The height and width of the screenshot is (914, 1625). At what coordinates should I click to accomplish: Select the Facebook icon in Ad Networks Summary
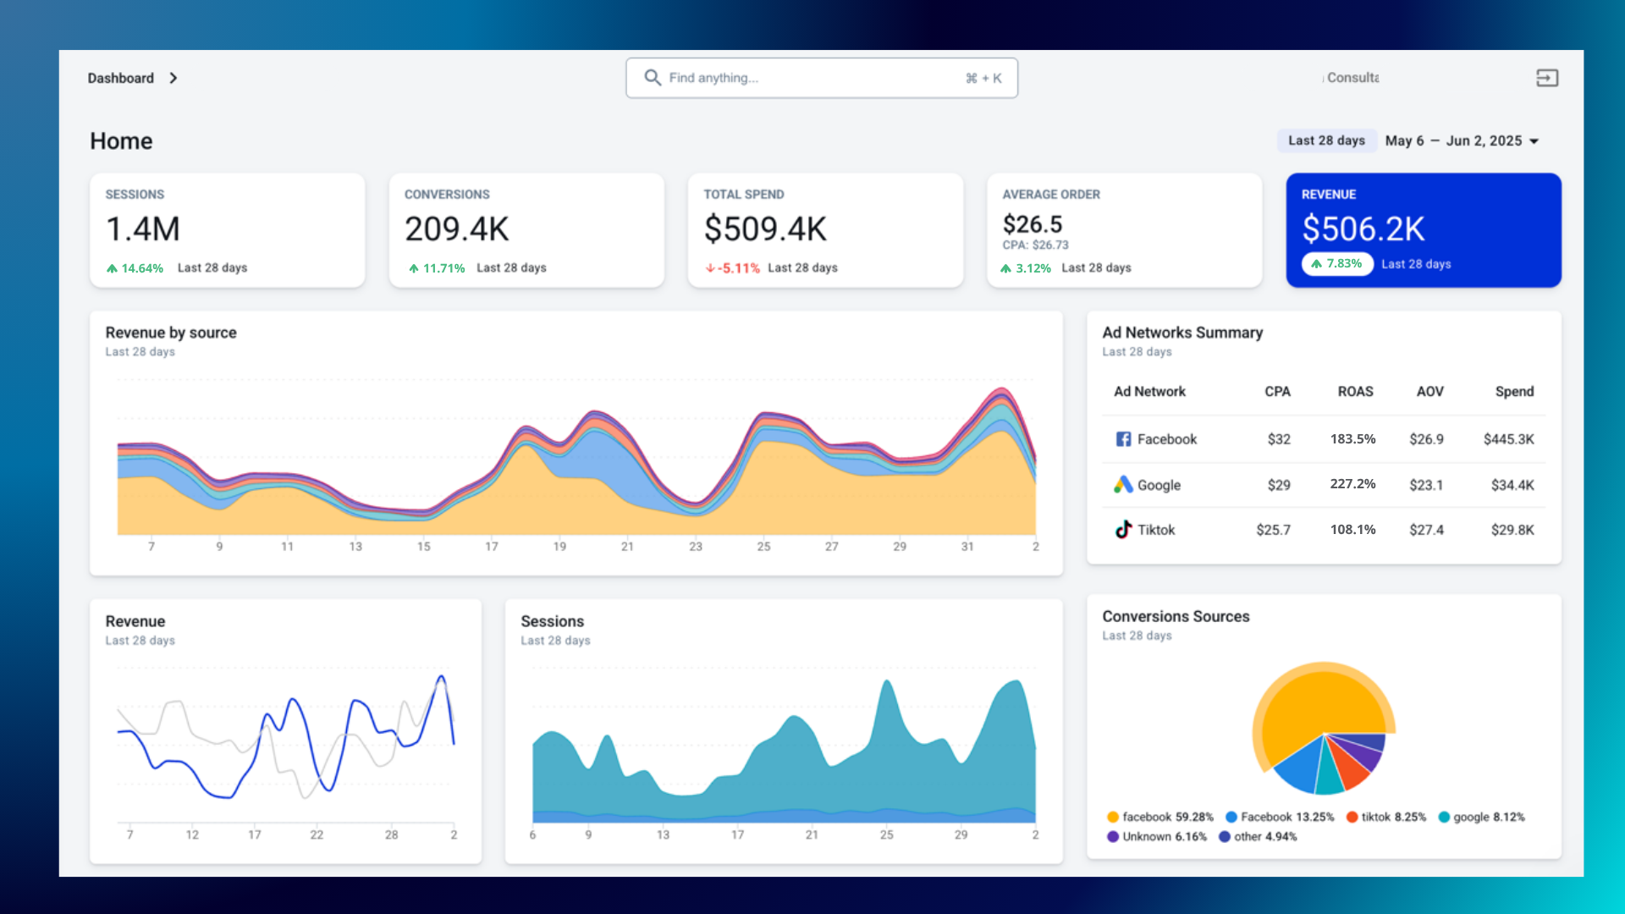(x=1123, y=438)
